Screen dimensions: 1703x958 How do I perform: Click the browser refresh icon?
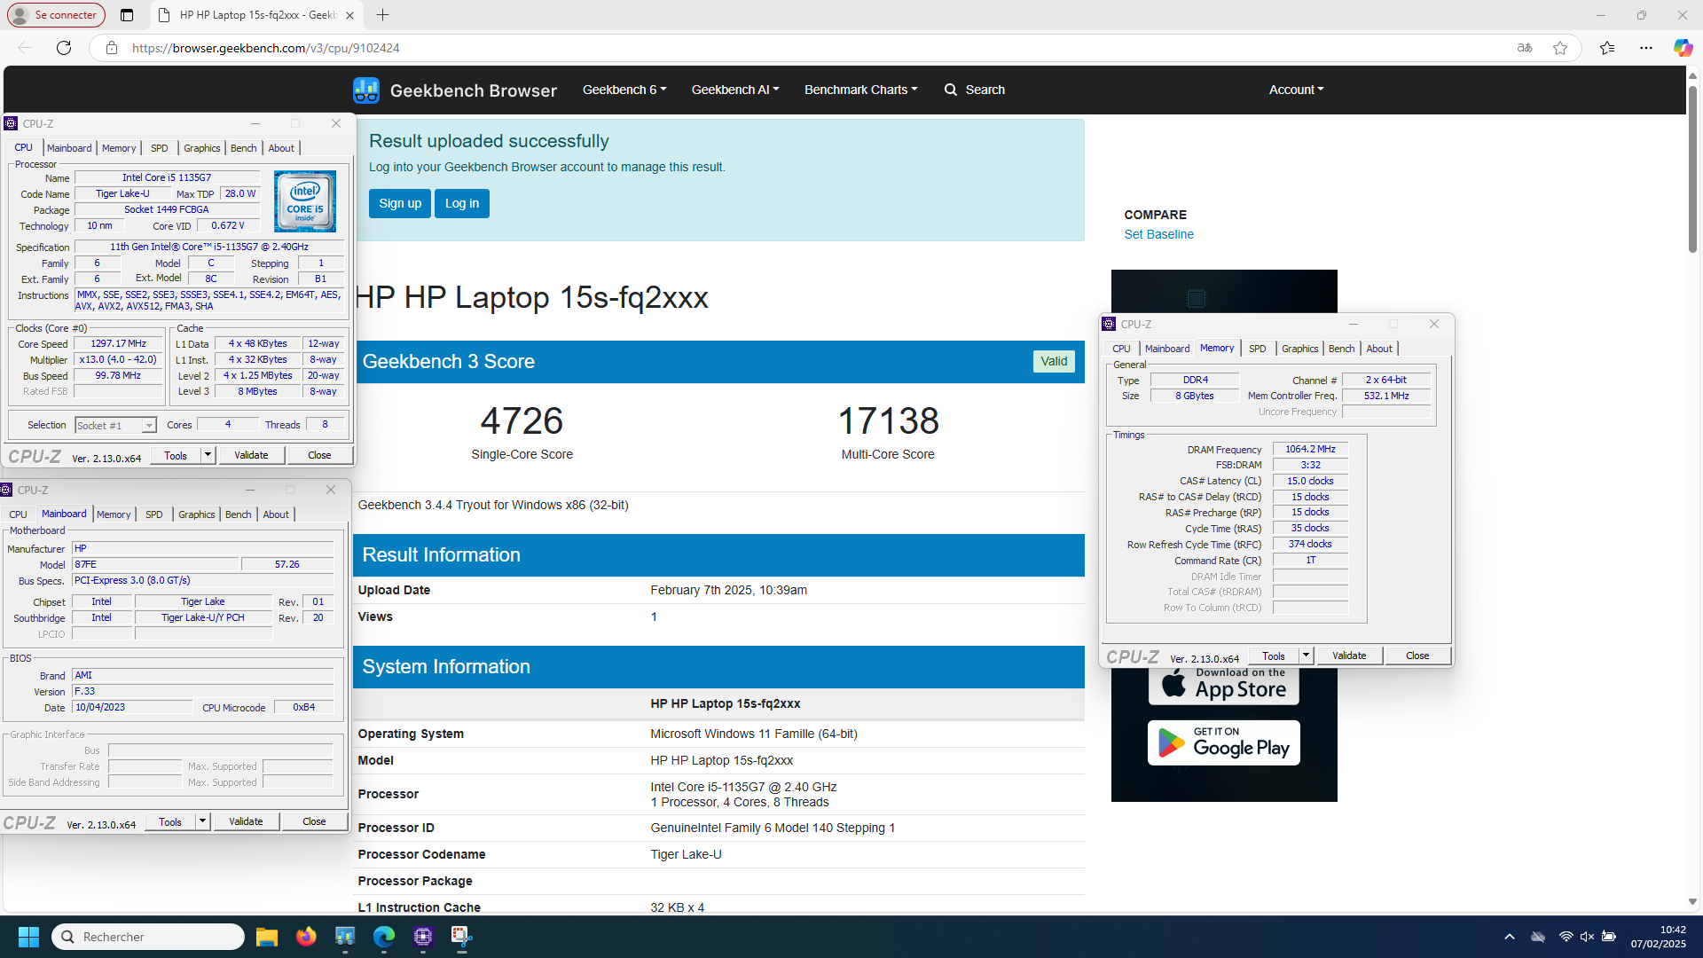[x=64, y=48]
